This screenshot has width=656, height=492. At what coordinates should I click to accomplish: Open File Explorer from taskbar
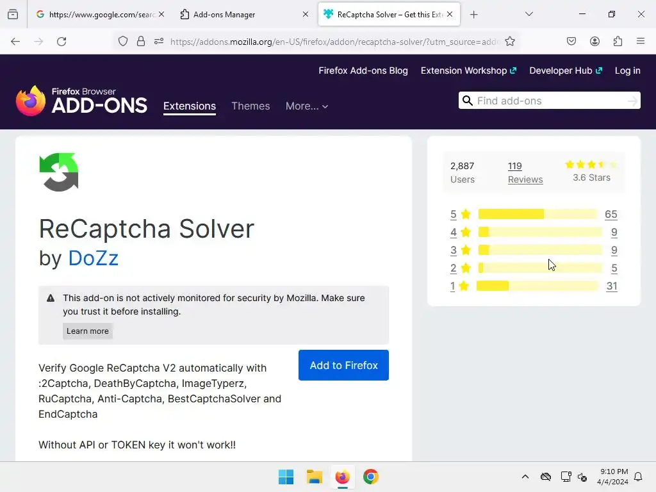[314, 477]
